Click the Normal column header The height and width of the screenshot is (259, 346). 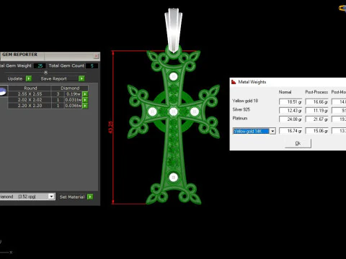(x=285, y=92)
